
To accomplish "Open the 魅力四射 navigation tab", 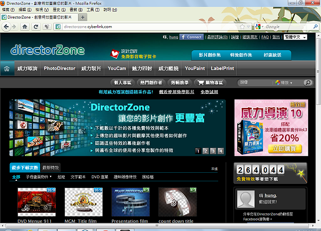I will 142,68.
